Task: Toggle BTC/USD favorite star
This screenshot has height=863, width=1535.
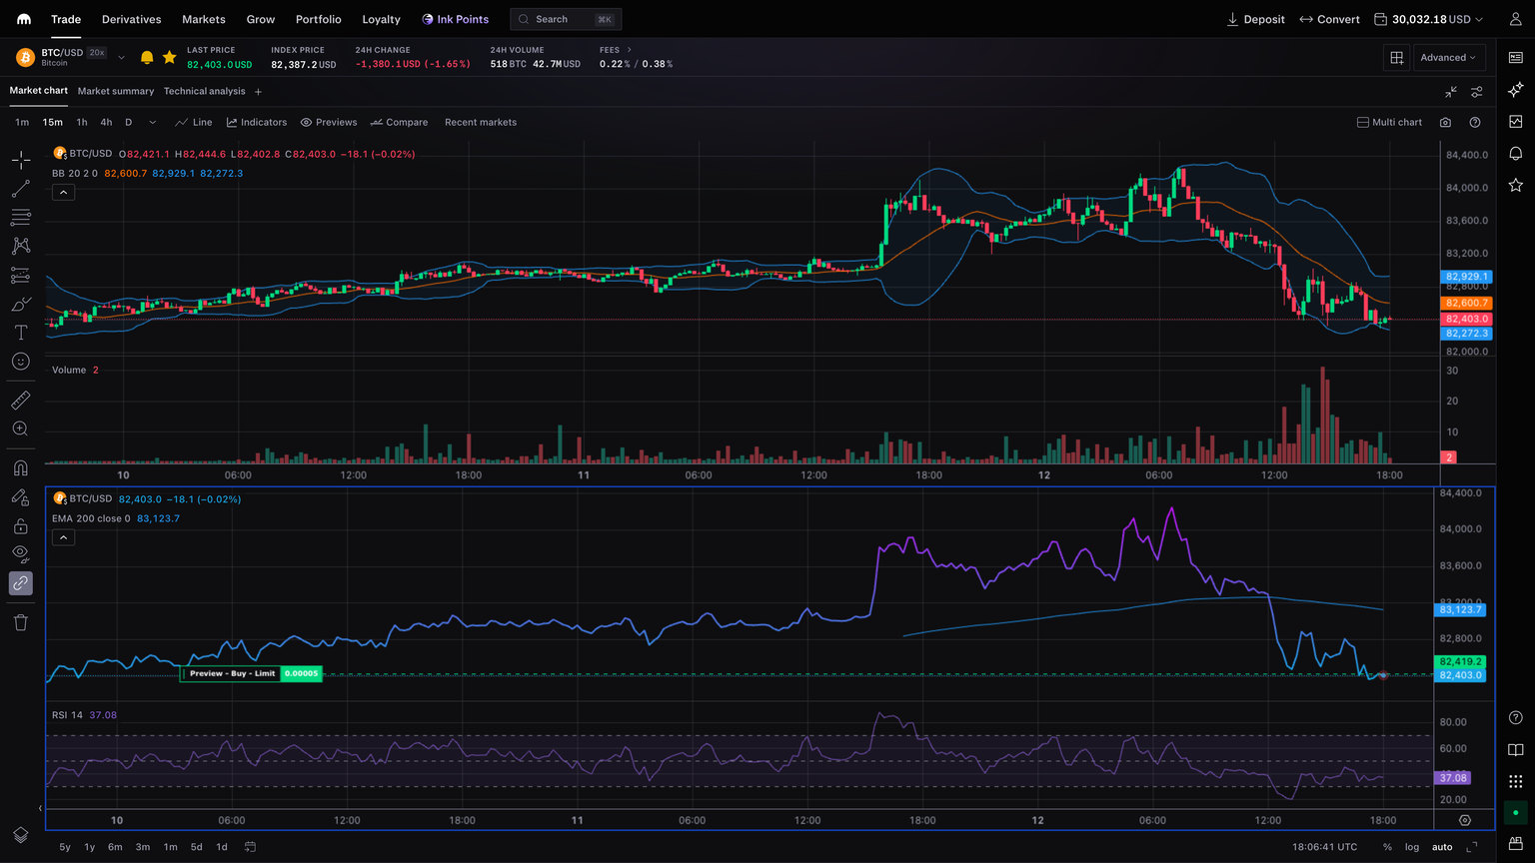Action: click(170, 58)
